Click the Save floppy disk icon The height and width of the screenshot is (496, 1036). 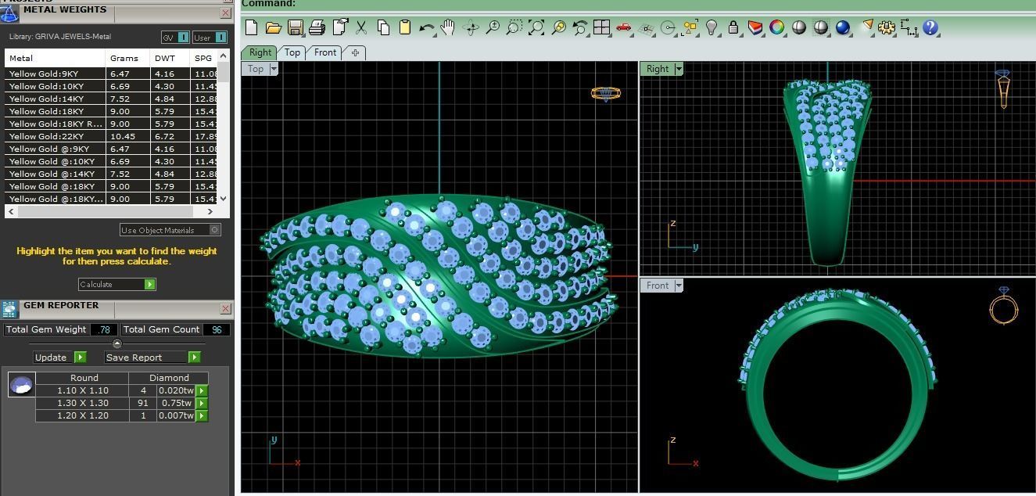[x=295, y=27]
